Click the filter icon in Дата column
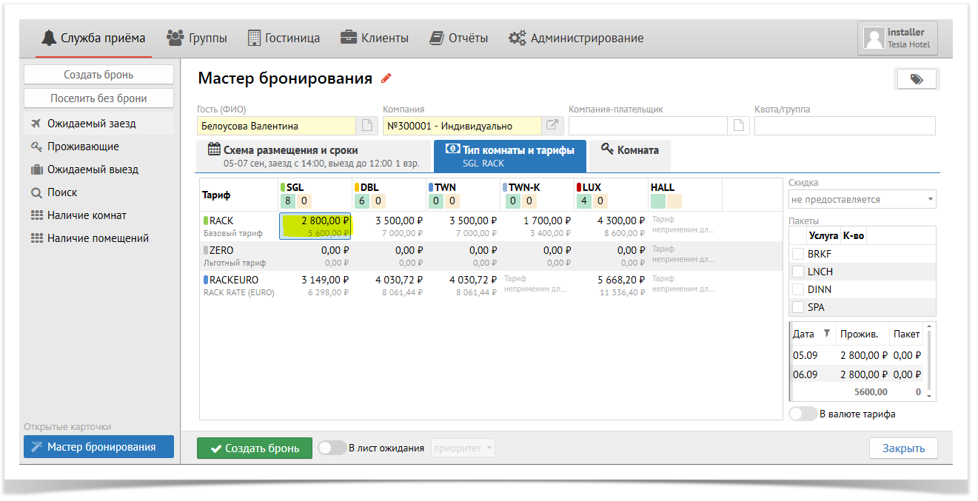 click(827, 334)
